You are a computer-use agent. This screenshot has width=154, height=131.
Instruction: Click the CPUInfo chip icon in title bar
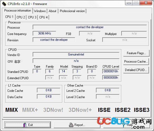pyautogui.click(x=4, y=4)
